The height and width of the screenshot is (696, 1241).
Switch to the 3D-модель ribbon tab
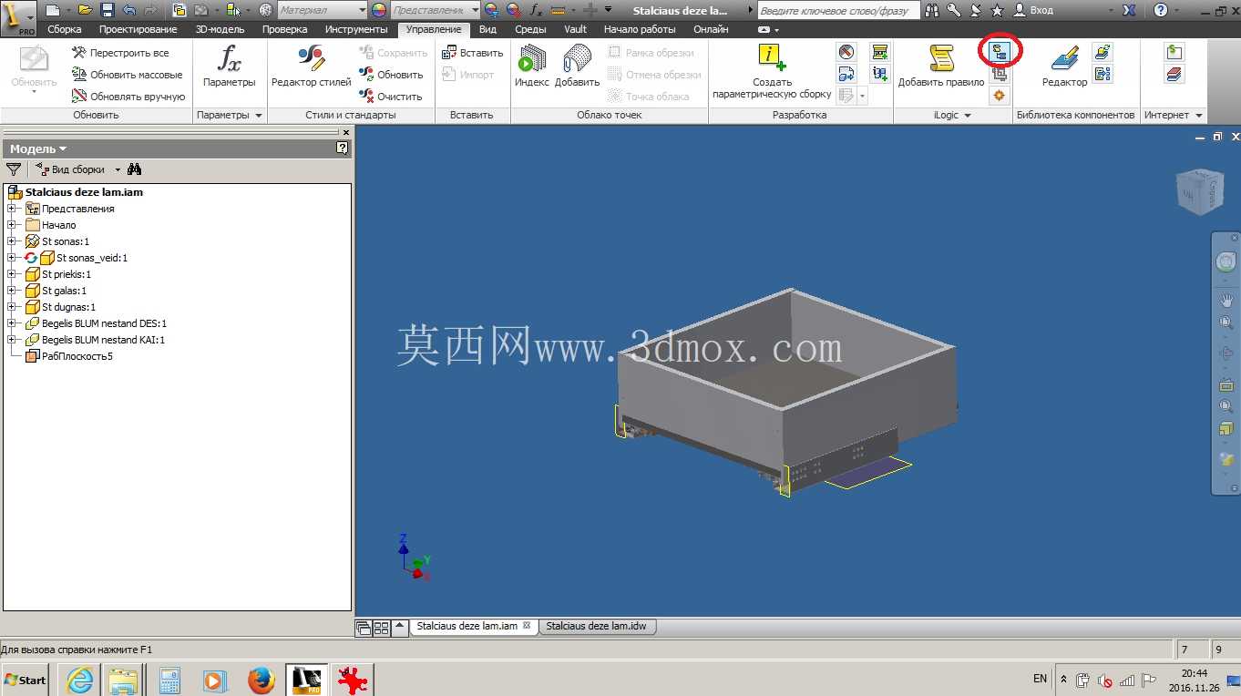click(x=220, y=29)
